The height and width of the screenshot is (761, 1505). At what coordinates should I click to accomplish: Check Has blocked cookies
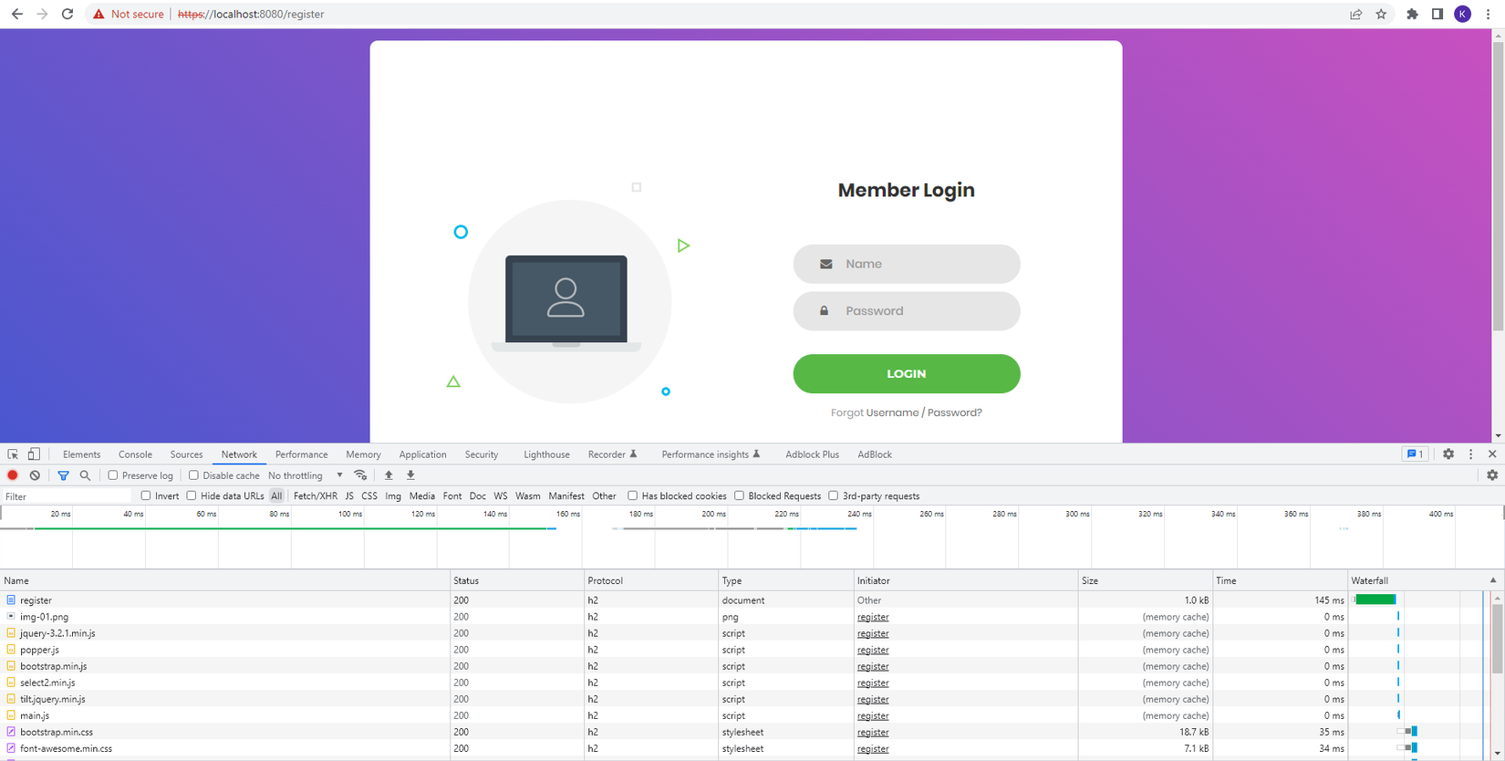[x=633, y=496]
